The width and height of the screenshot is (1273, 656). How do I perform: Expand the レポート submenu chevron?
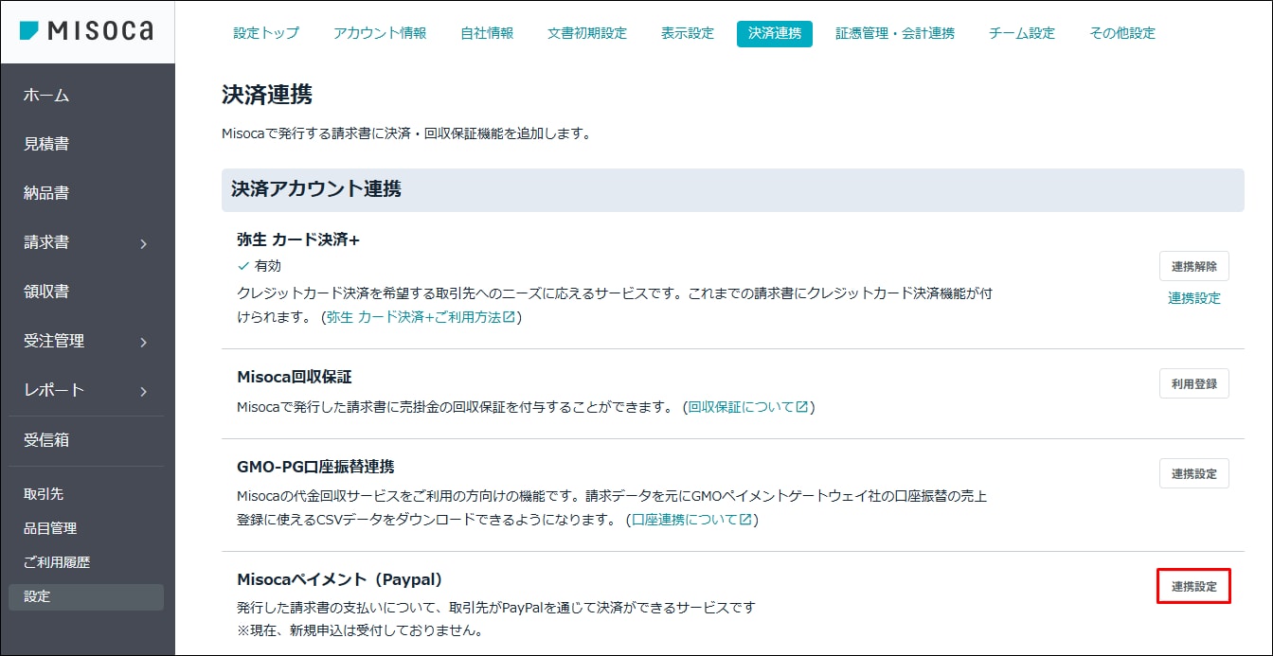coord(144,391)
